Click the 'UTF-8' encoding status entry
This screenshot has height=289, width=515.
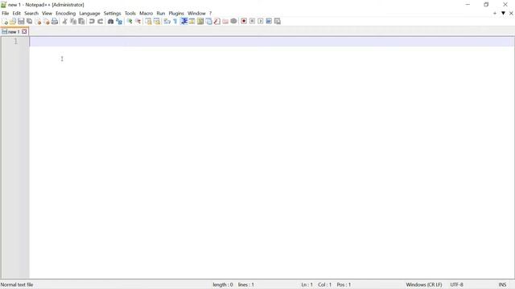(x=456, y=285)
